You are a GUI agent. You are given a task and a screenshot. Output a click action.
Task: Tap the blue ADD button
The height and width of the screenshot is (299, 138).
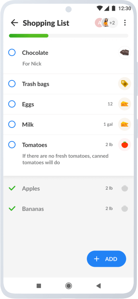[107, 259]
